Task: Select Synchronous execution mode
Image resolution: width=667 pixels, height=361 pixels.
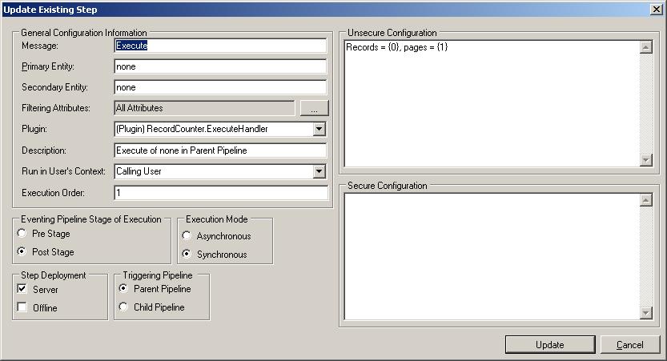Action: pyautogui.click(x=187, y=254)
